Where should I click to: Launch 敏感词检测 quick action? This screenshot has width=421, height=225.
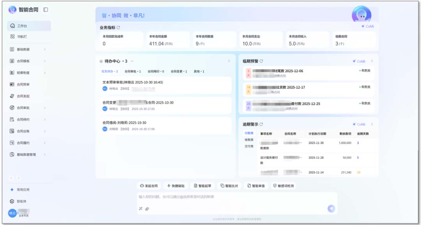point(283,186)
